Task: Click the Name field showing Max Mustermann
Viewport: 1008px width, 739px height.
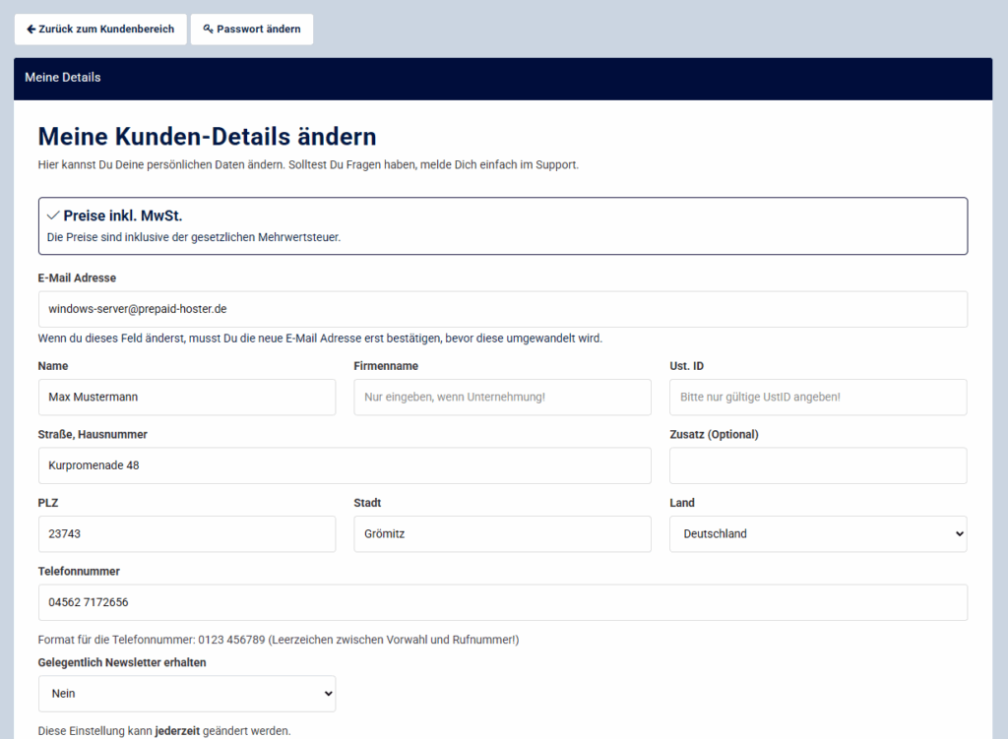Action: pos(187,397)
